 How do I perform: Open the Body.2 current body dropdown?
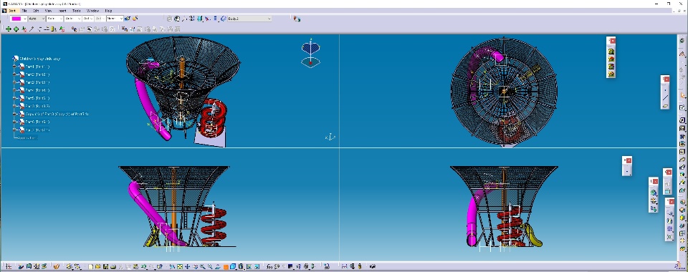click(249, 19)
